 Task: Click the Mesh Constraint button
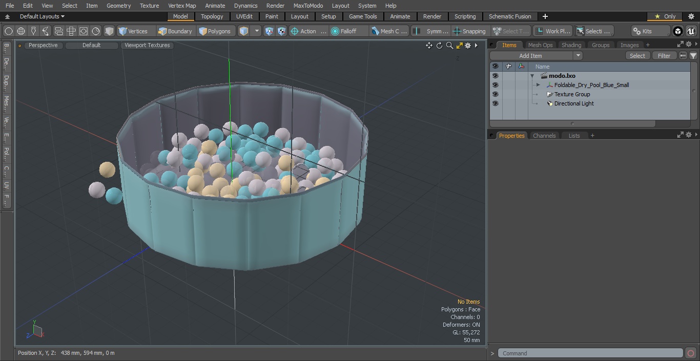(x=389, y=31)
